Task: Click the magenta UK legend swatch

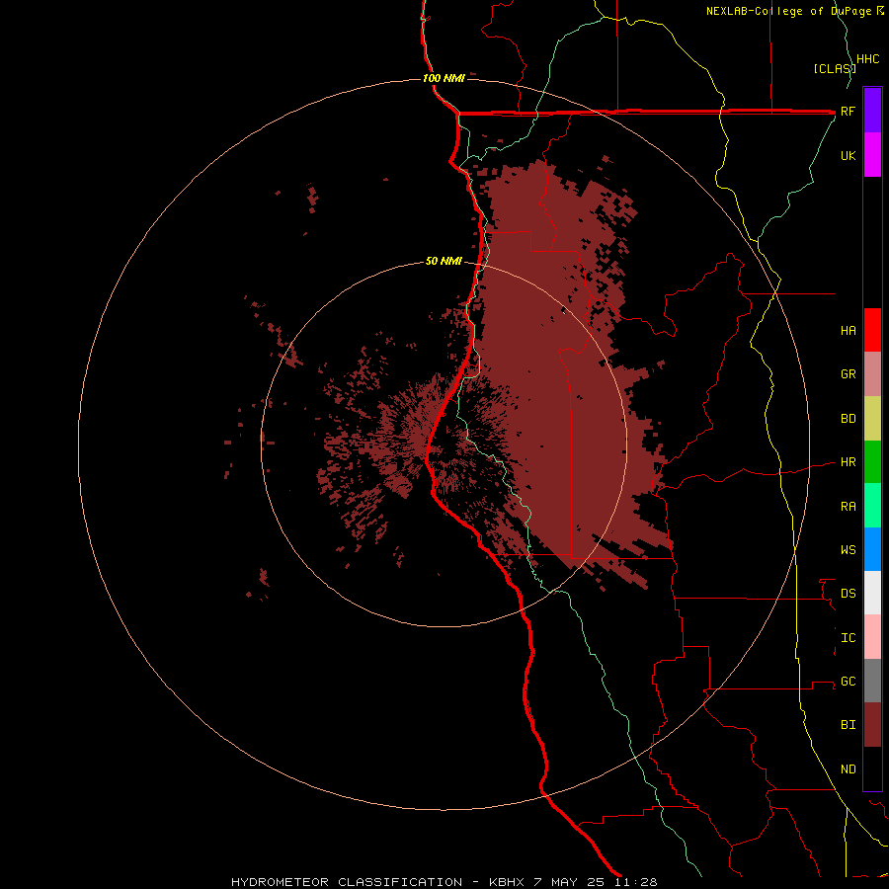Action: [x=872, y=155]
